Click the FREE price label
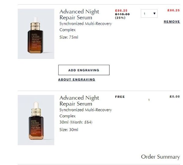 120,97
